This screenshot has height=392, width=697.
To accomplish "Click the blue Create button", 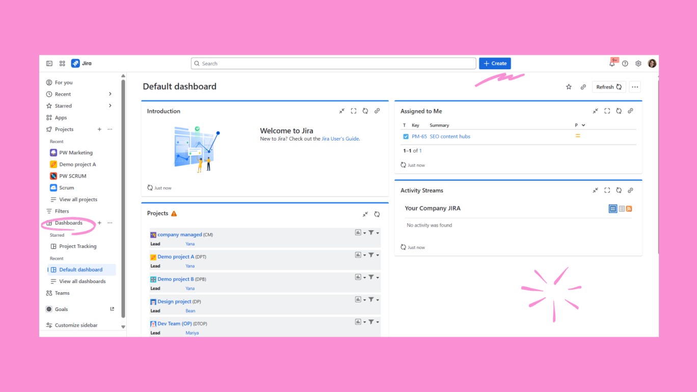I will (495, 64).
